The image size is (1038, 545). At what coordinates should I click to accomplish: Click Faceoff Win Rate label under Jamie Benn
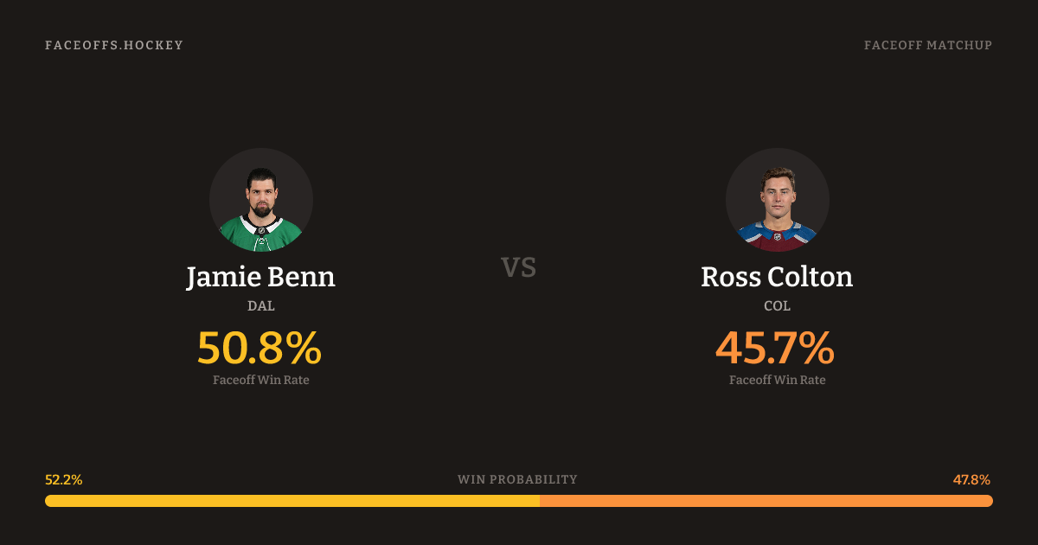coord(261,380)
